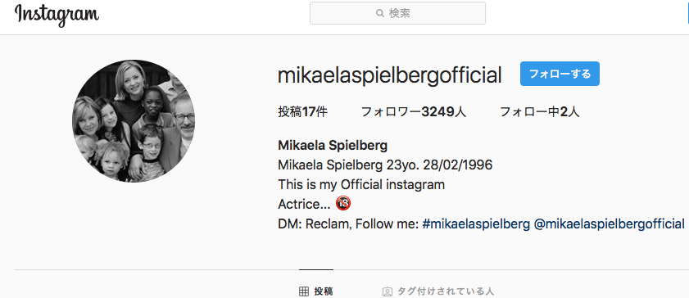The height and width of the screenshot is (298, 689).
Task: Click the 投稿17件 posts count
Action: [x=303, y=112]
